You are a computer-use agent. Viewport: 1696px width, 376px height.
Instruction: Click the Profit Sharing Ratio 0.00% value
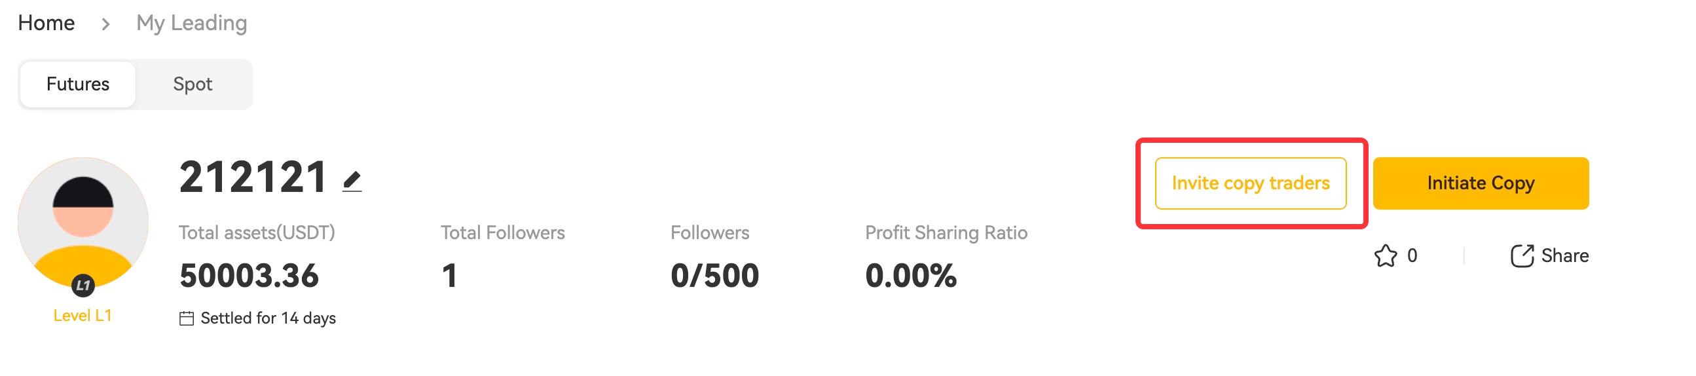[x=911, y=275]
